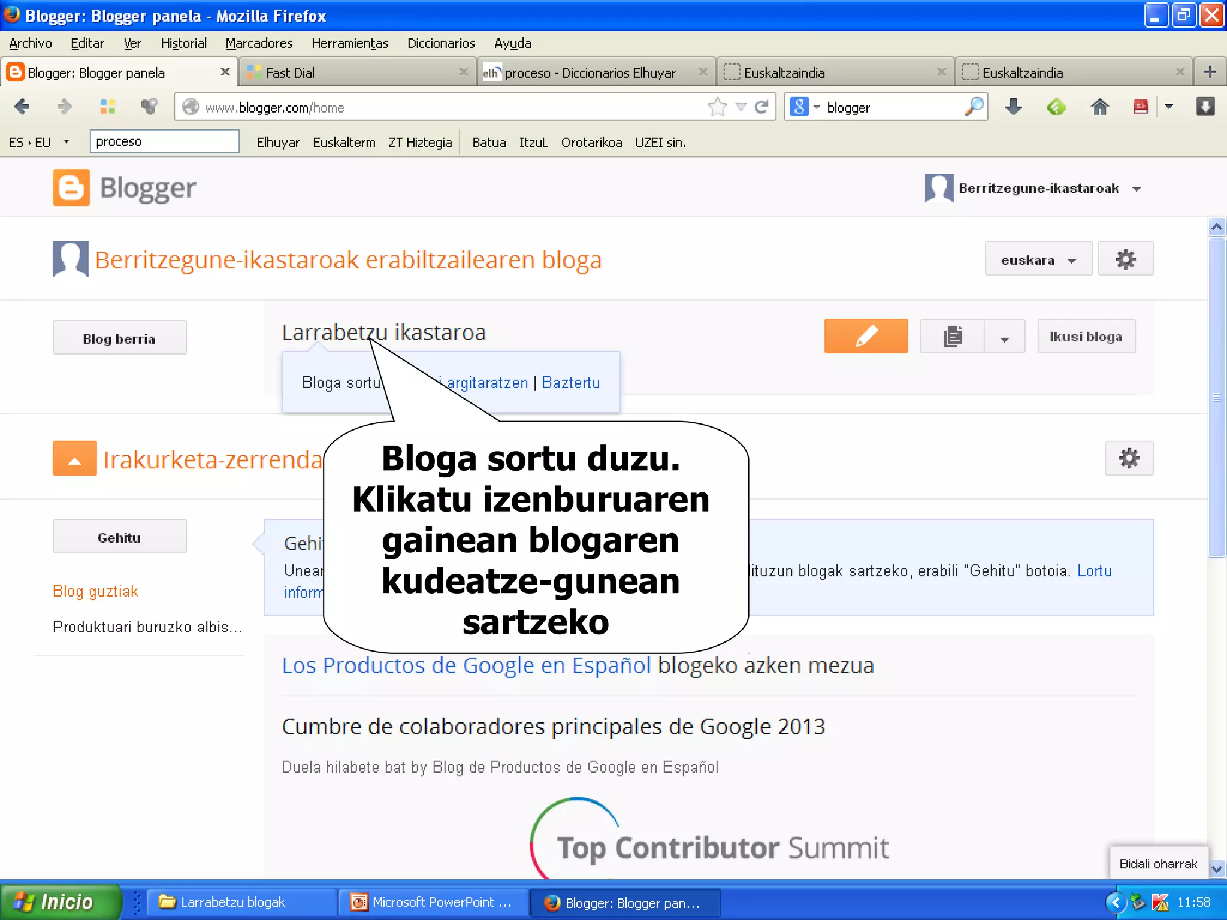Click the profile avatar beside blog title
Viewport: 1227px width, 920px height.
[x=71, y=259]
